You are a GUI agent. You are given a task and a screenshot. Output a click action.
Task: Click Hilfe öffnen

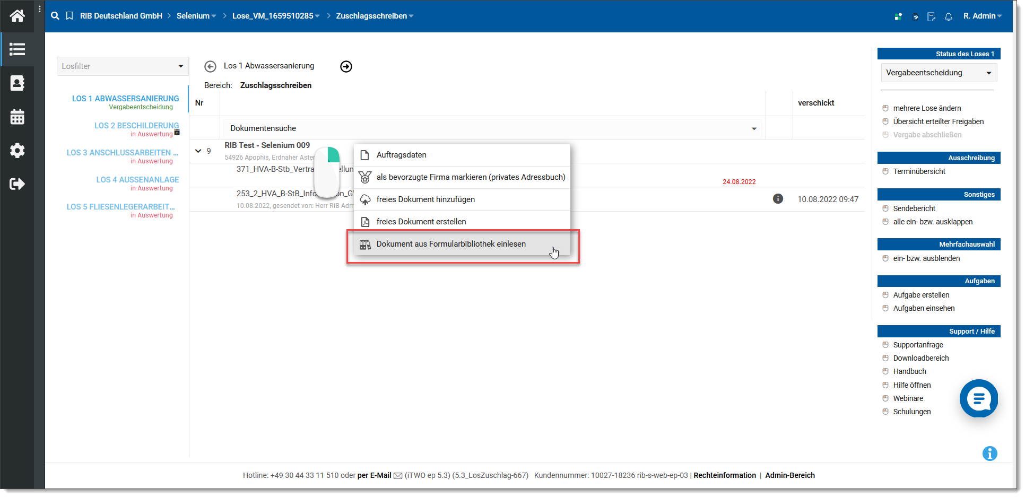pos(911,385)
